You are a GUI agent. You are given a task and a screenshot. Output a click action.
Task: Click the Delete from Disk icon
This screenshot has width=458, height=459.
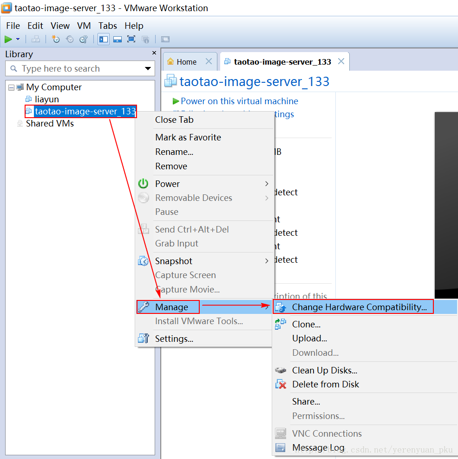click(x=281, y=384)
